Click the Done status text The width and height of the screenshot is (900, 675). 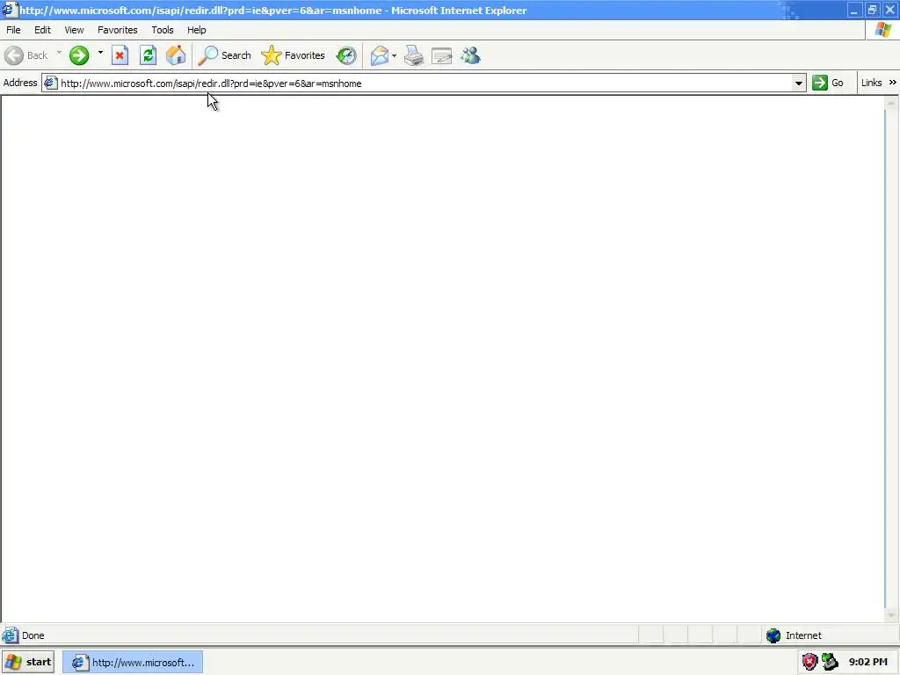33,635
